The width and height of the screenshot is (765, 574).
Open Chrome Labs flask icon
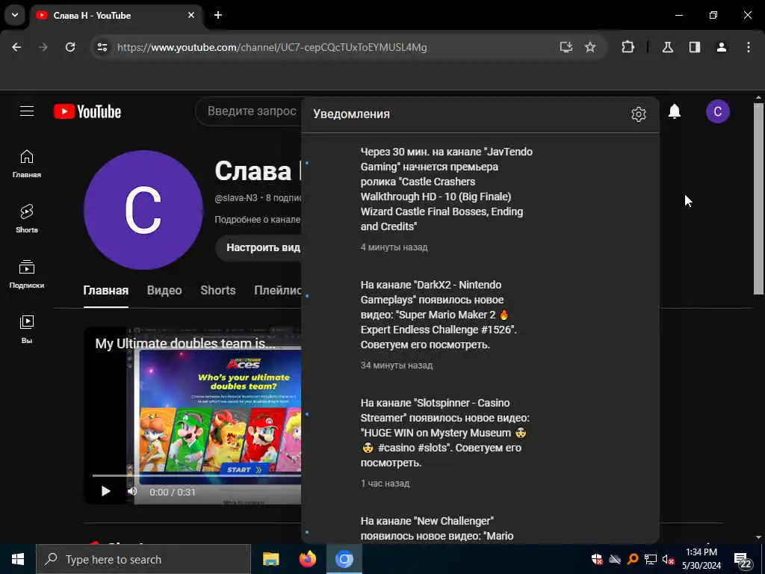668,47
